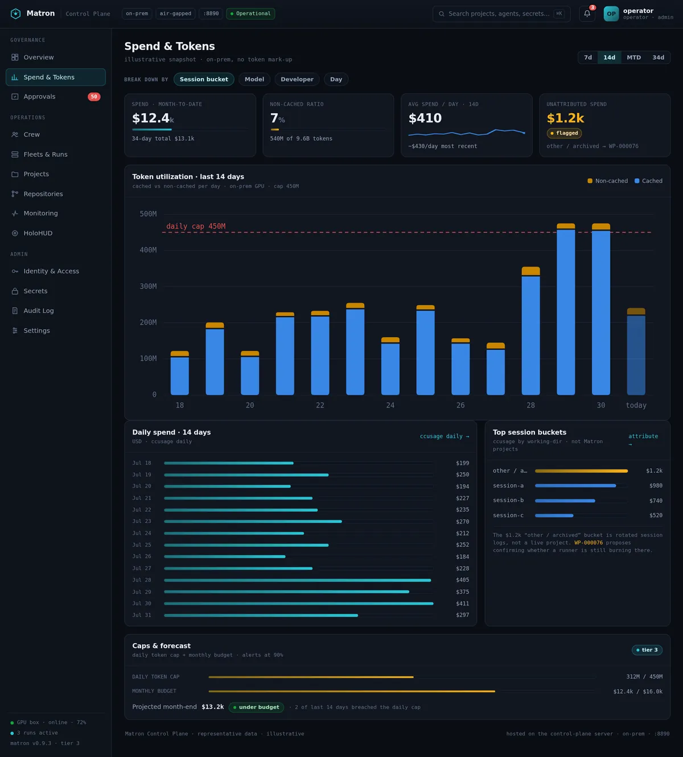Select the Jul 30 spend row $411
This screenshot has width=683, height=757.
(301, 604)
